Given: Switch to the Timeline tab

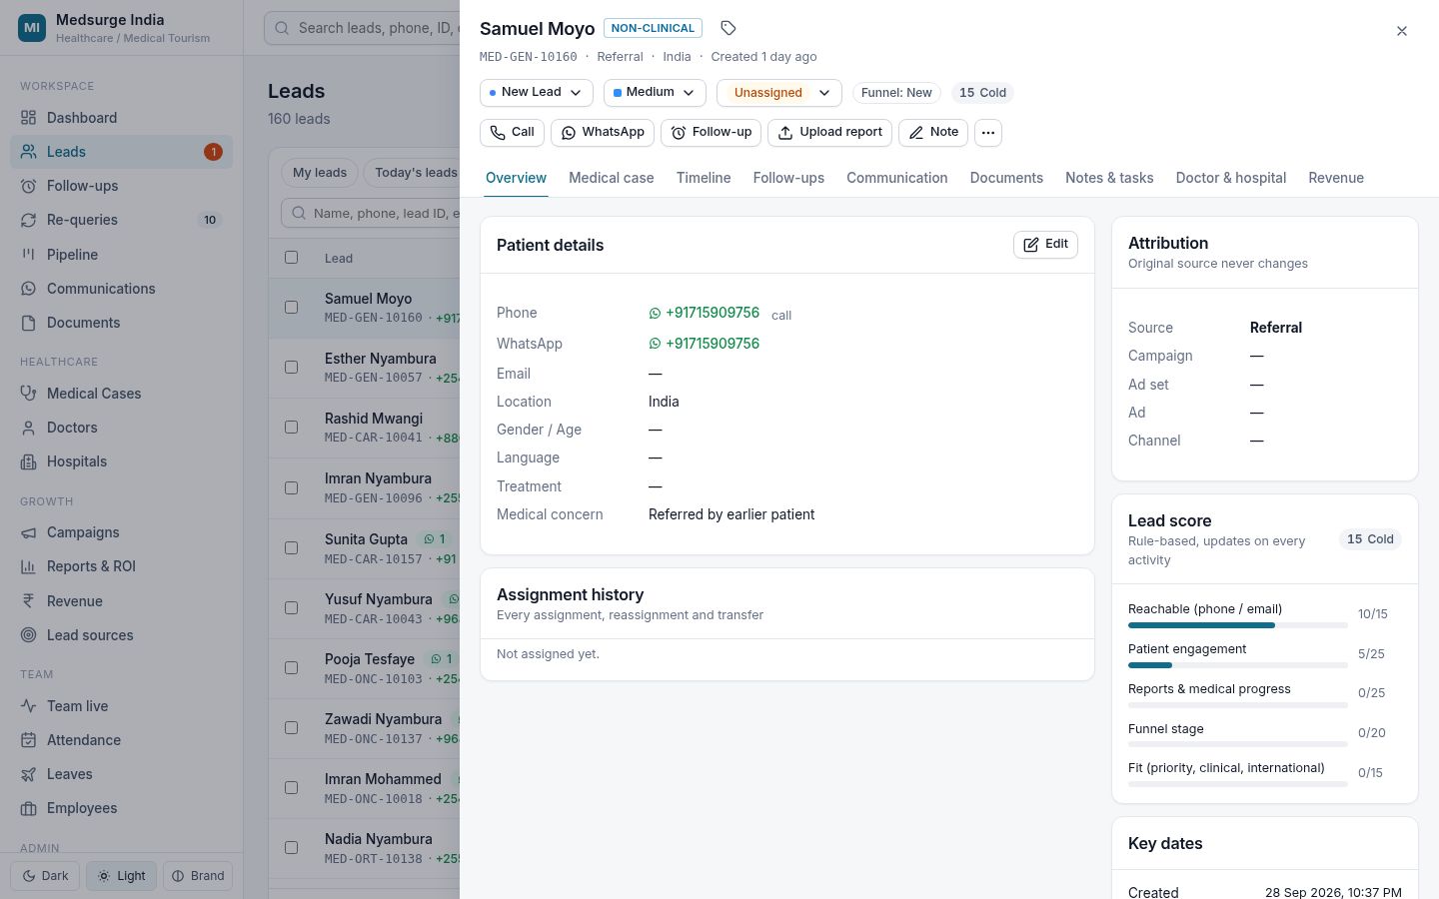Looking at the screenshot, I should coord(704,178).
